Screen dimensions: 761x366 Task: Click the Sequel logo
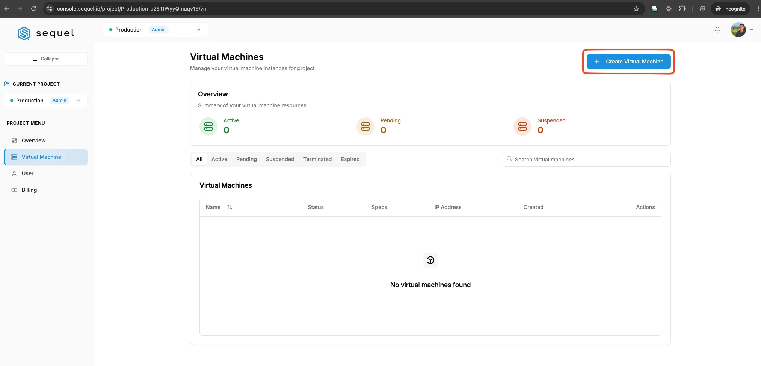tap(46, 33)
